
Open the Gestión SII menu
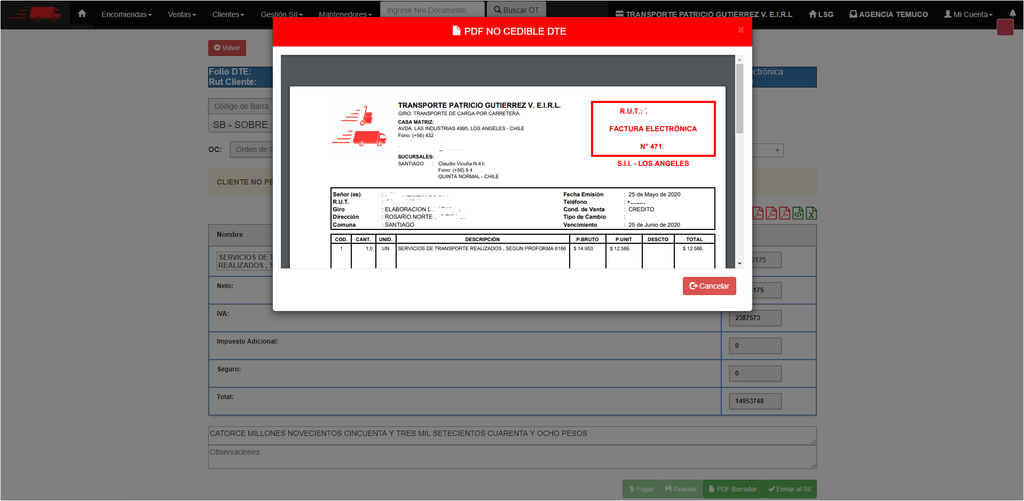point(281,14)
